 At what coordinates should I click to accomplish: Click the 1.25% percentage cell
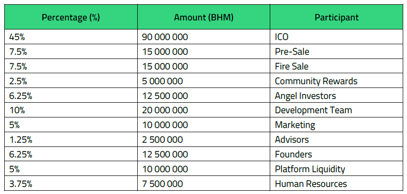coord(20,140)
